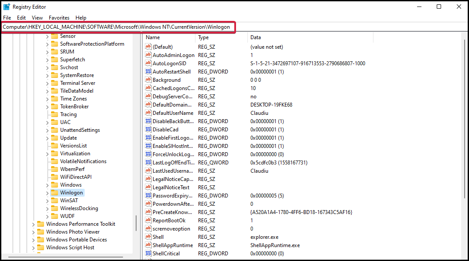
Task: Select the PreCreateKnow... value name
Action: tap(172, 212)
